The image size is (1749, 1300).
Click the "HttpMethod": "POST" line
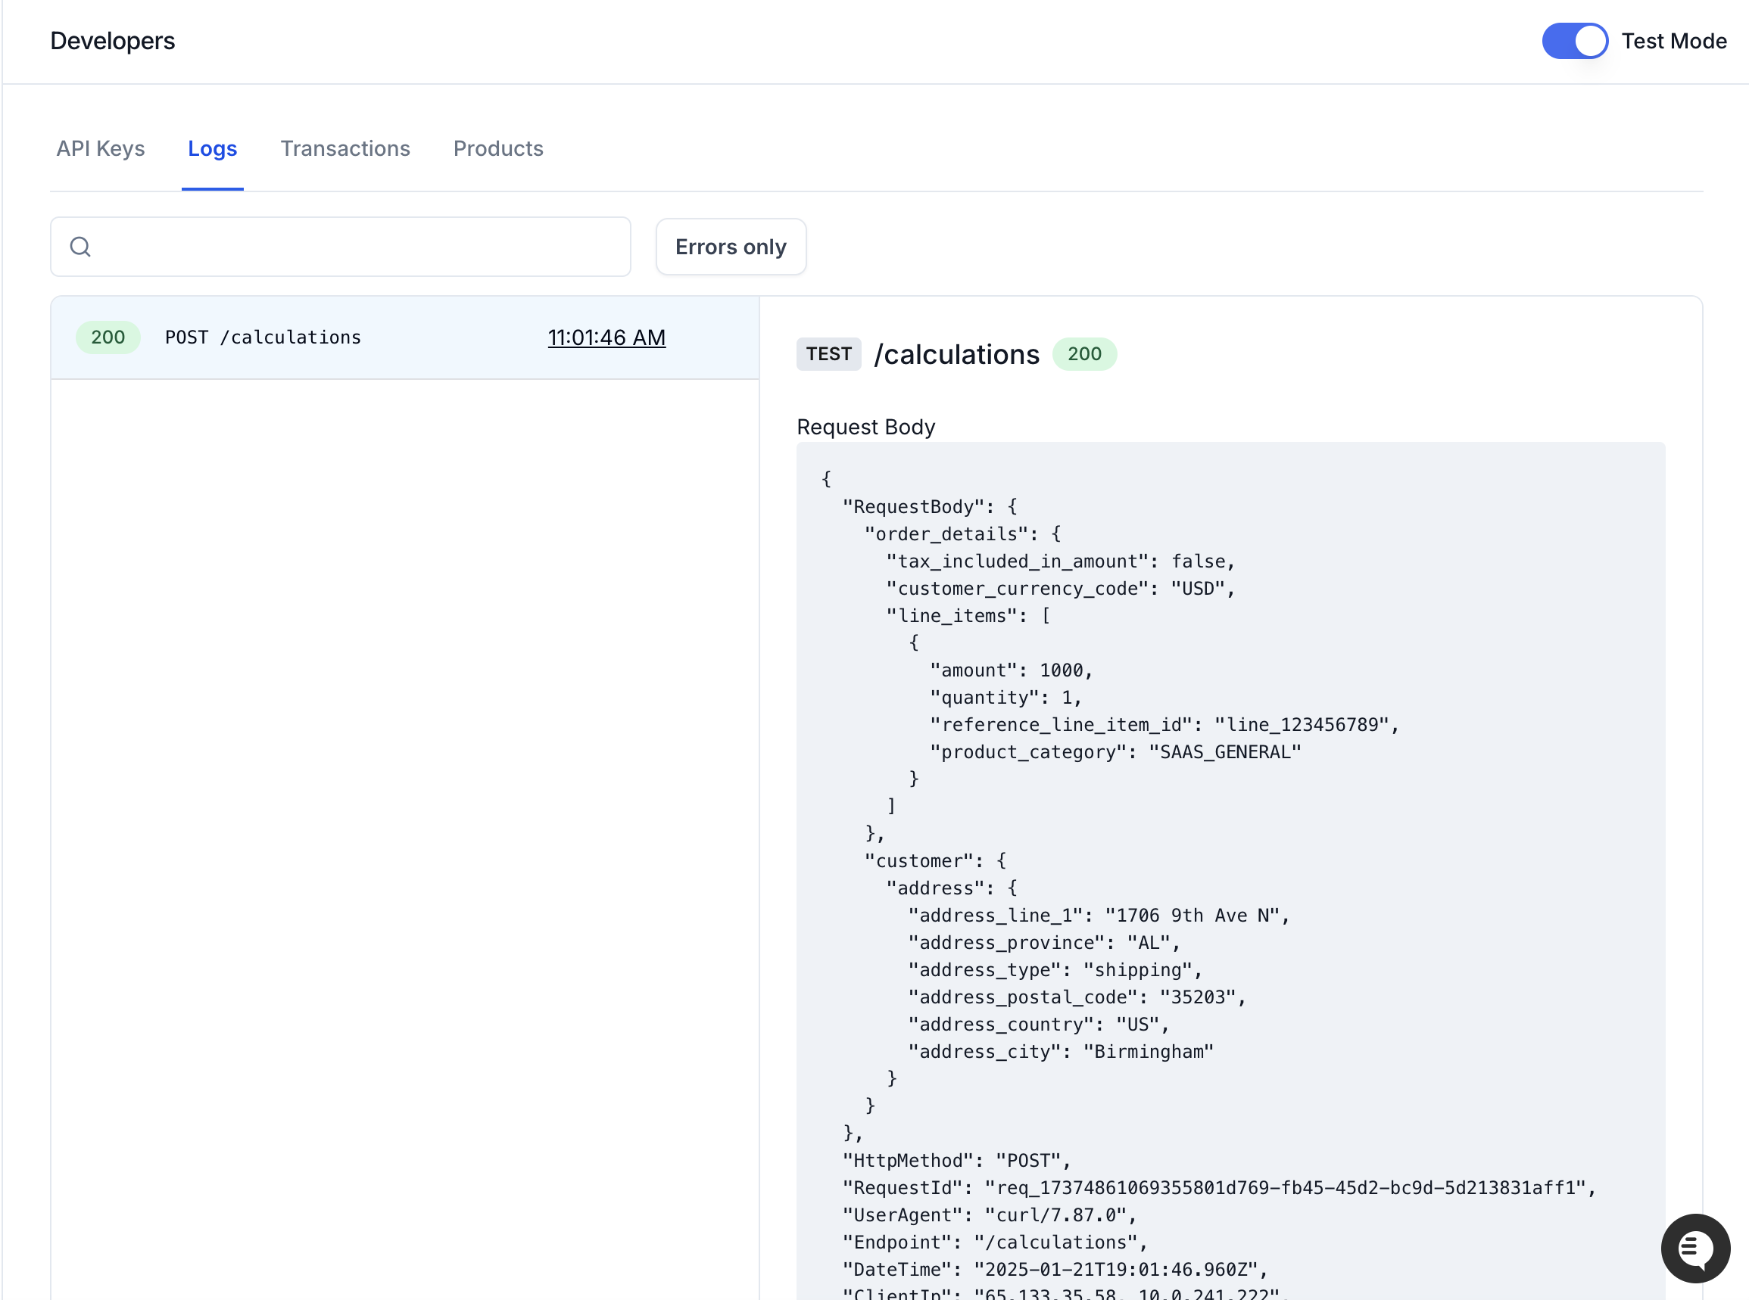957,1161
